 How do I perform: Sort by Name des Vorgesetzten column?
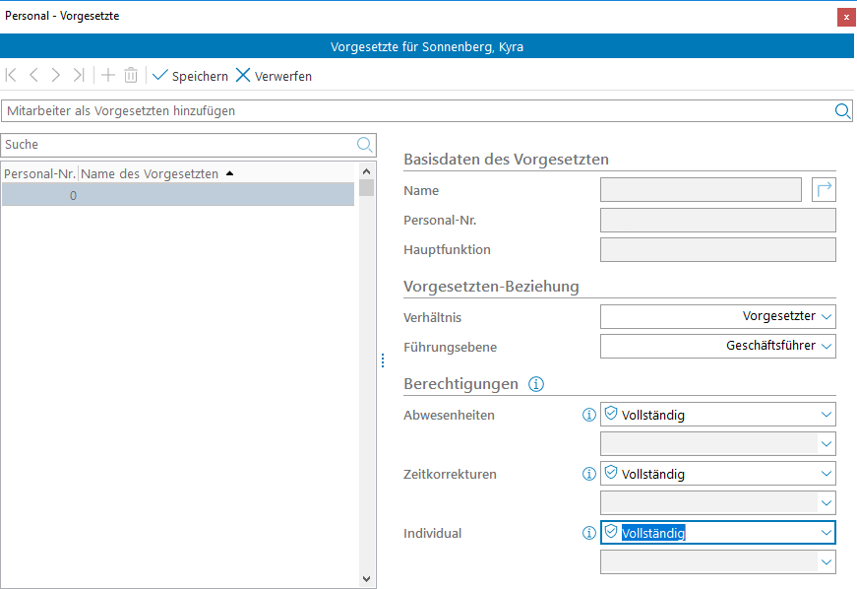click(151, 173)
